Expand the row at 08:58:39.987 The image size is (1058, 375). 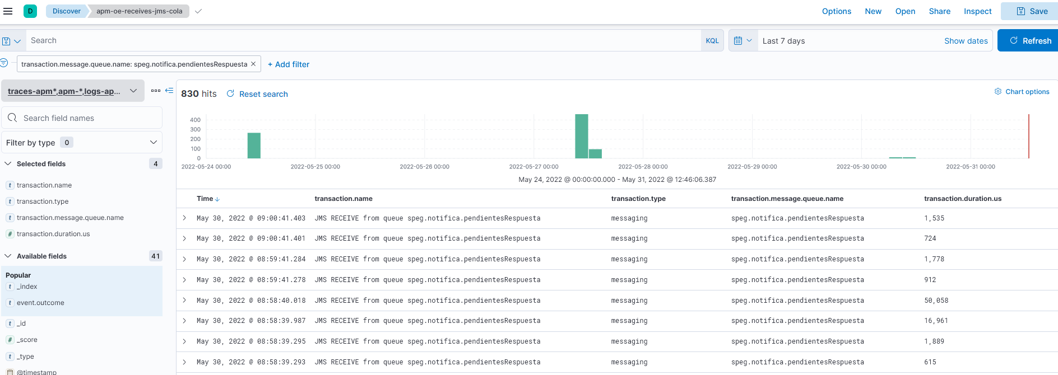(184, 321)
